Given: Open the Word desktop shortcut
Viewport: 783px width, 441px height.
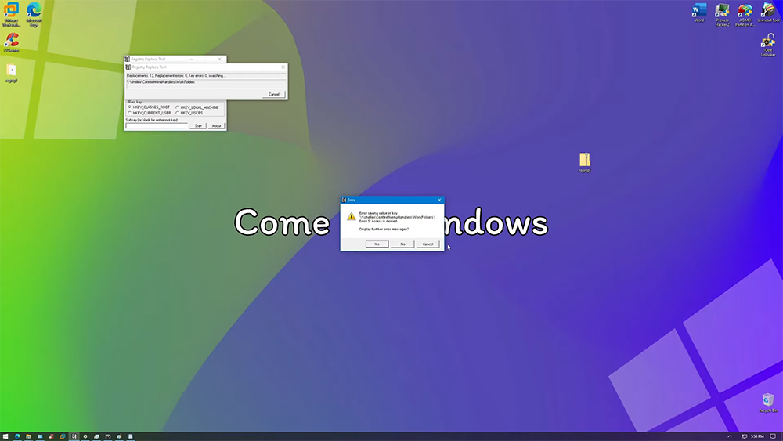Looking at the screenshot, I should coord(698,11).
